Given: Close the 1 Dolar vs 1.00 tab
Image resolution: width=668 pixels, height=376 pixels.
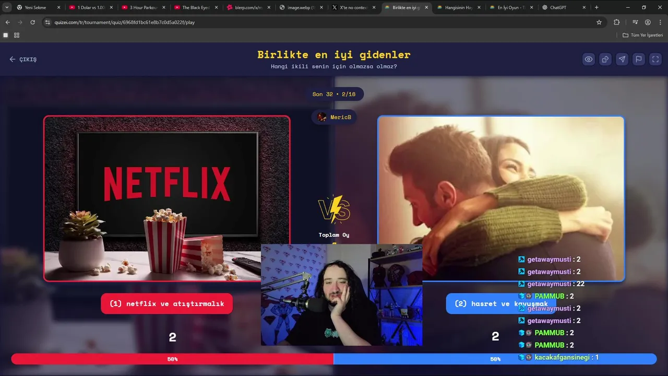Looking at the screenshot, I should click(x=111, y=7).
